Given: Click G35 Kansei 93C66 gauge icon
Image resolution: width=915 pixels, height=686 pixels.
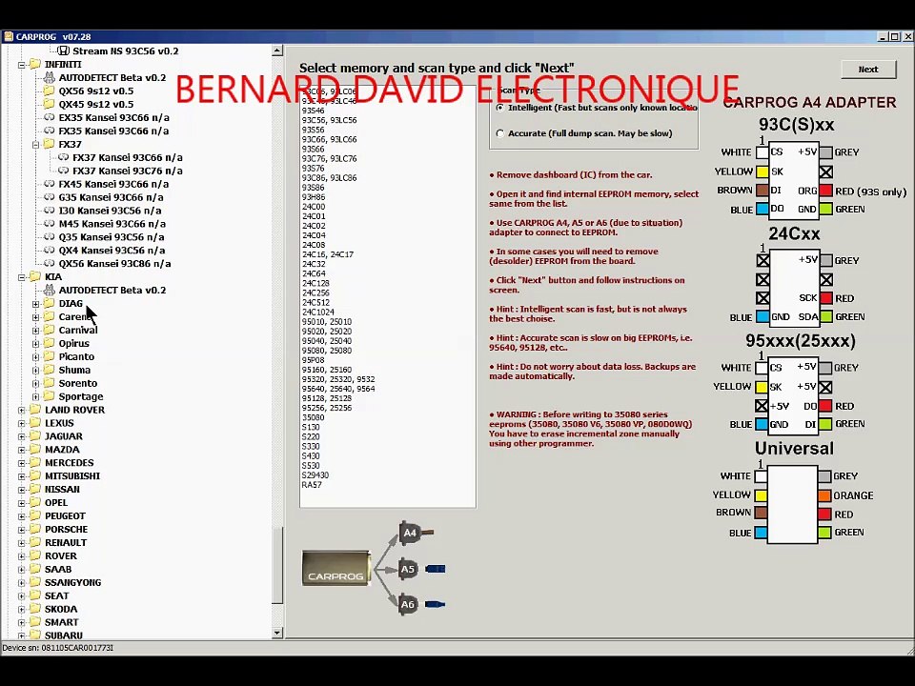Looking at the screenshot, I should pyautogui.click(x=50, y=197).
